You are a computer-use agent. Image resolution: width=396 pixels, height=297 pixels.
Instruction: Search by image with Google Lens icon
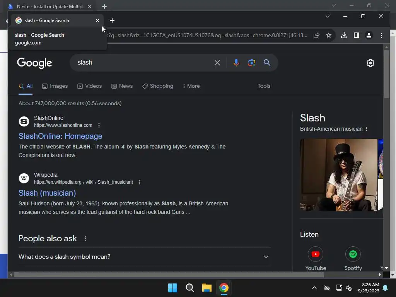click(x=251, y=63)
